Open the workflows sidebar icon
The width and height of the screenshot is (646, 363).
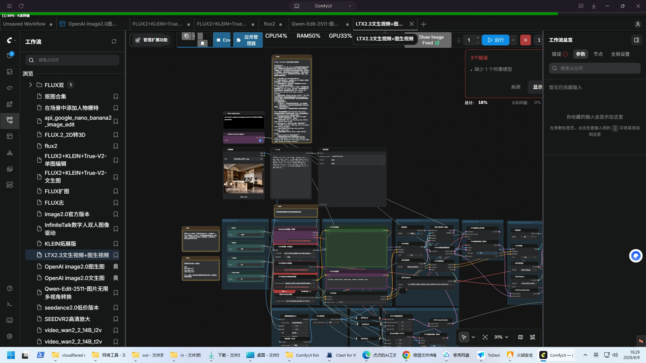[x=10, y=120]
